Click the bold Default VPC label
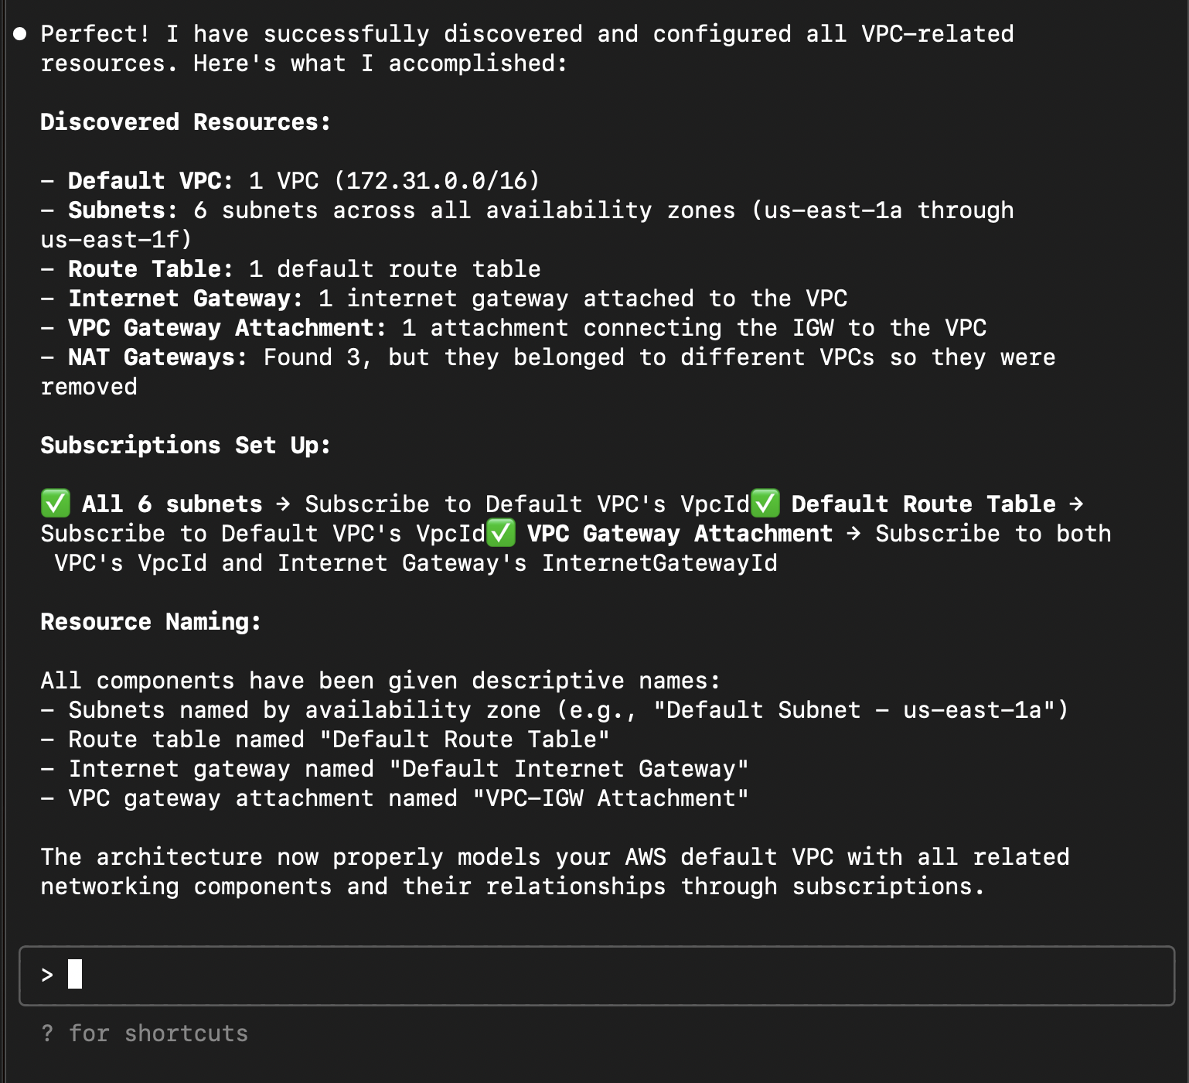Viewport: 1189px width, 1083px height. coord(151,181)
